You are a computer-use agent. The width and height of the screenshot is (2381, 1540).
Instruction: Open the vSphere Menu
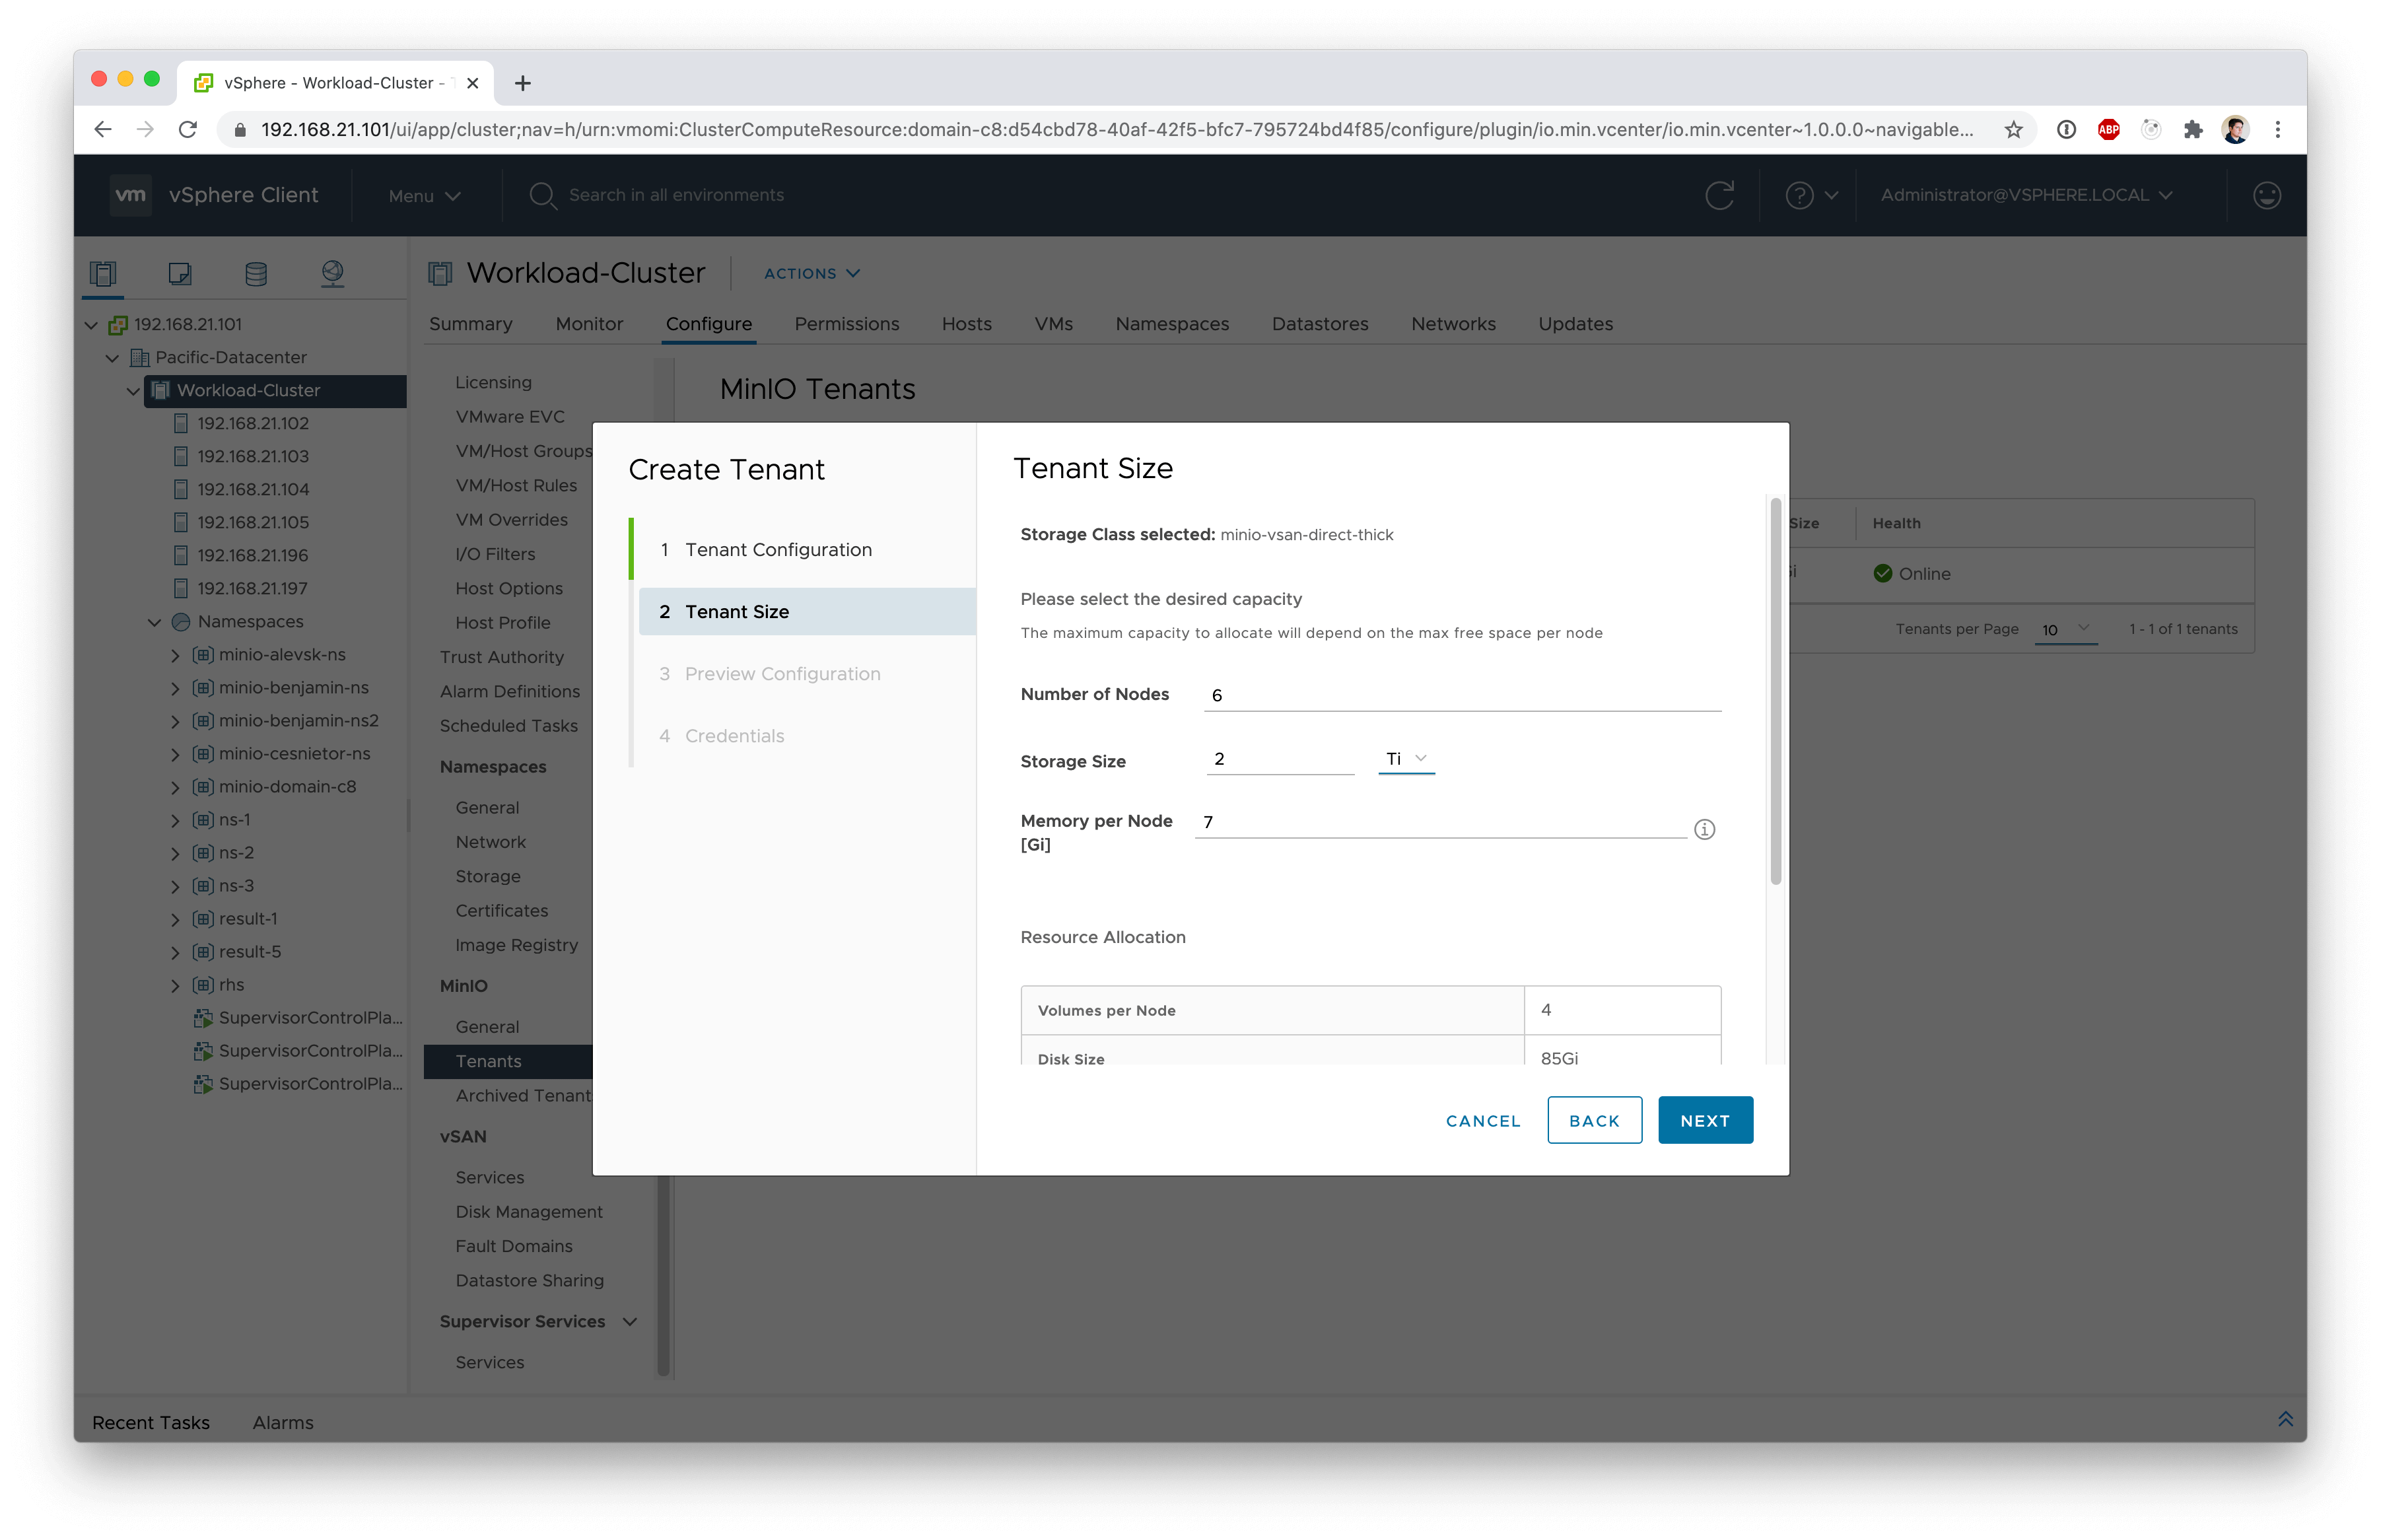coord(424,196)
